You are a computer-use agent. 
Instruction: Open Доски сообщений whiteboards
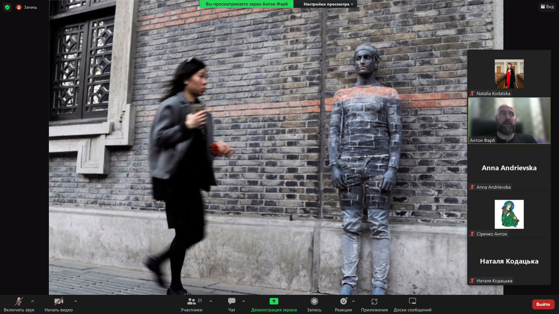[x=412, y=305]
